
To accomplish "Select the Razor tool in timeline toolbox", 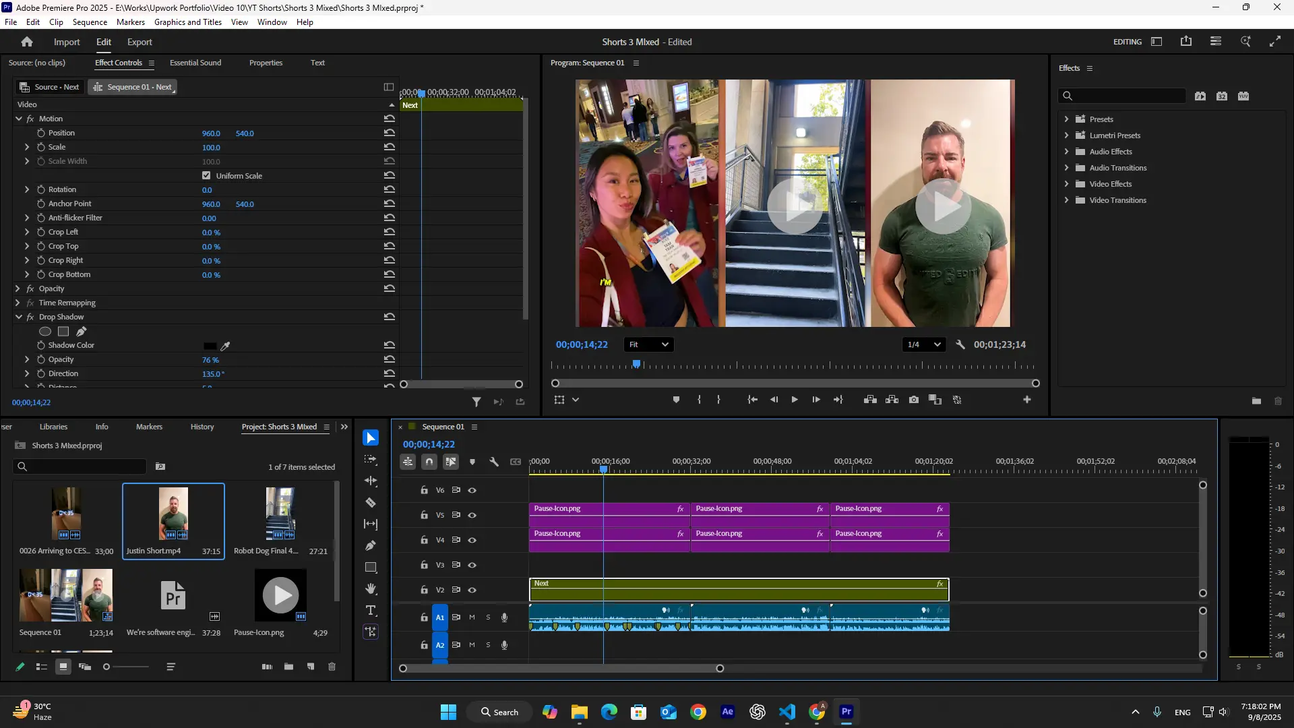I will pyautogui.click(x=371, y=502).
